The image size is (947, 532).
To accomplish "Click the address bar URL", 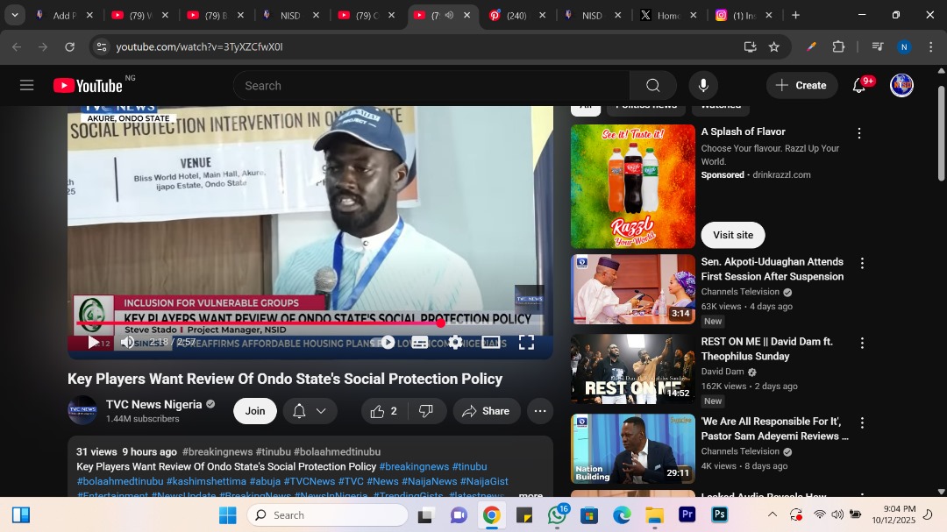I will [x=199, y=46].
